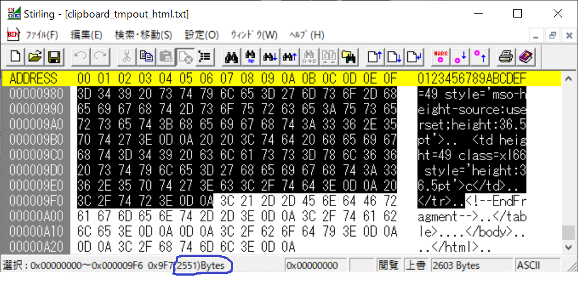This screenshot has height=283, width=578.
Task: Click address row 00000A00
Action: pos(36,216)
